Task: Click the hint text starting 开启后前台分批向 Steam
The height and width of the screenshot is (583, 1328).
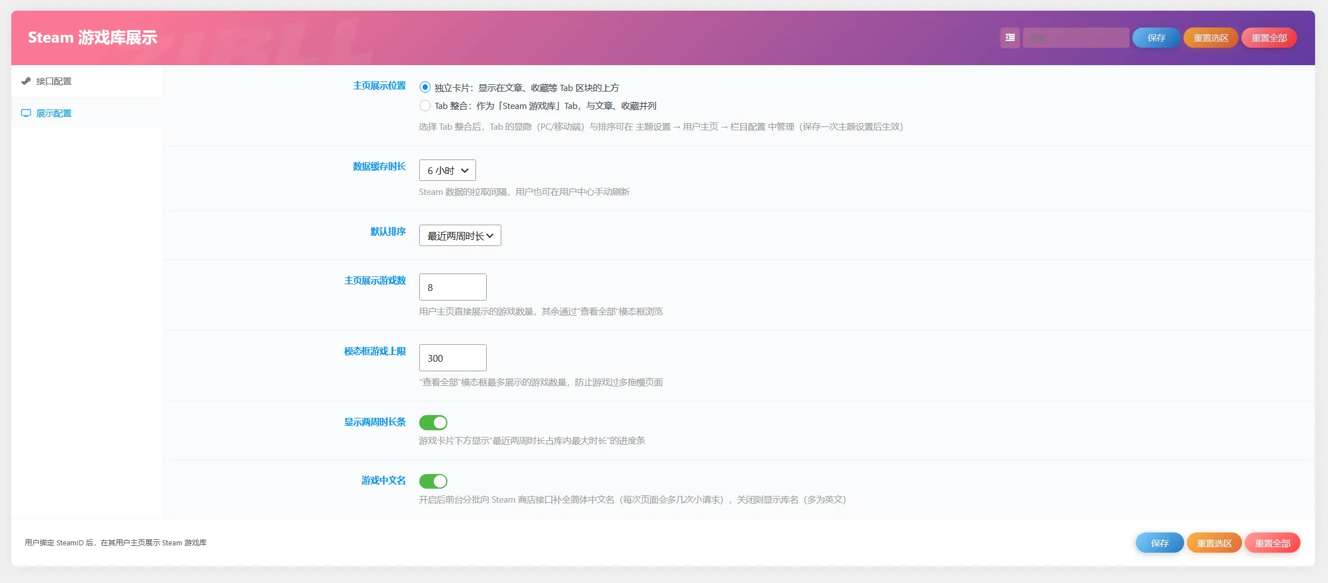Action: (x=632, y=500)
